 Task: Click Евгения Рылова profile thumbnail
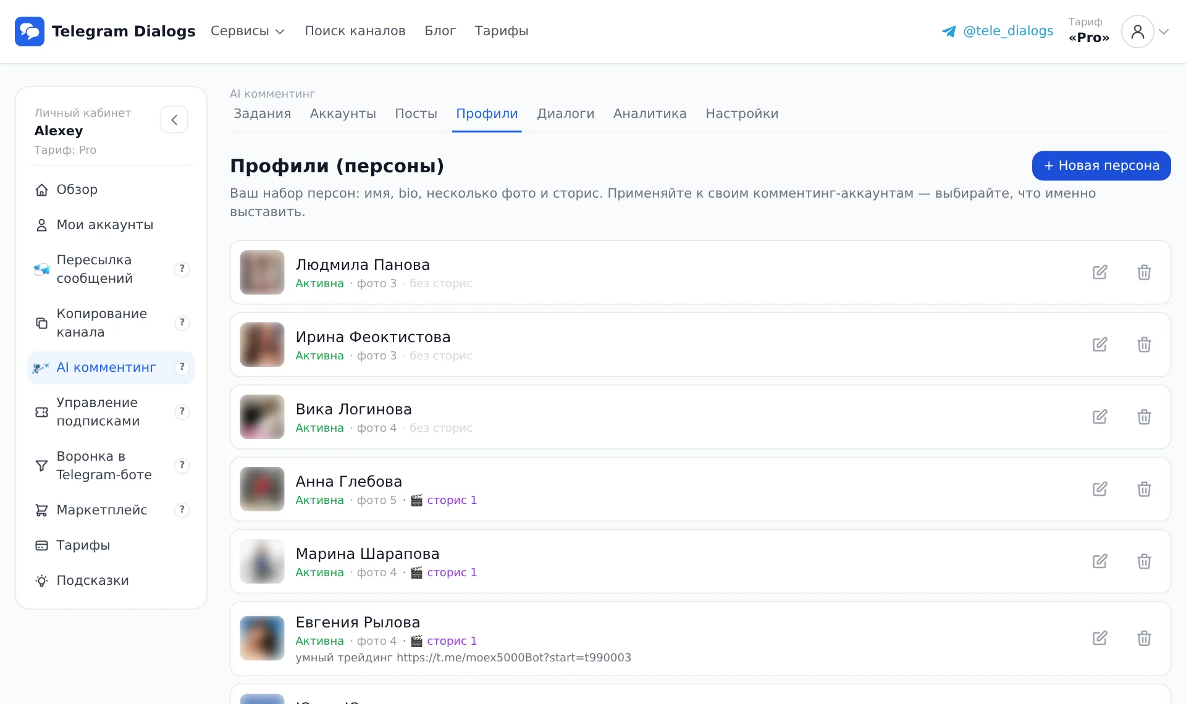pyautogui.click(x=262, y=638)
